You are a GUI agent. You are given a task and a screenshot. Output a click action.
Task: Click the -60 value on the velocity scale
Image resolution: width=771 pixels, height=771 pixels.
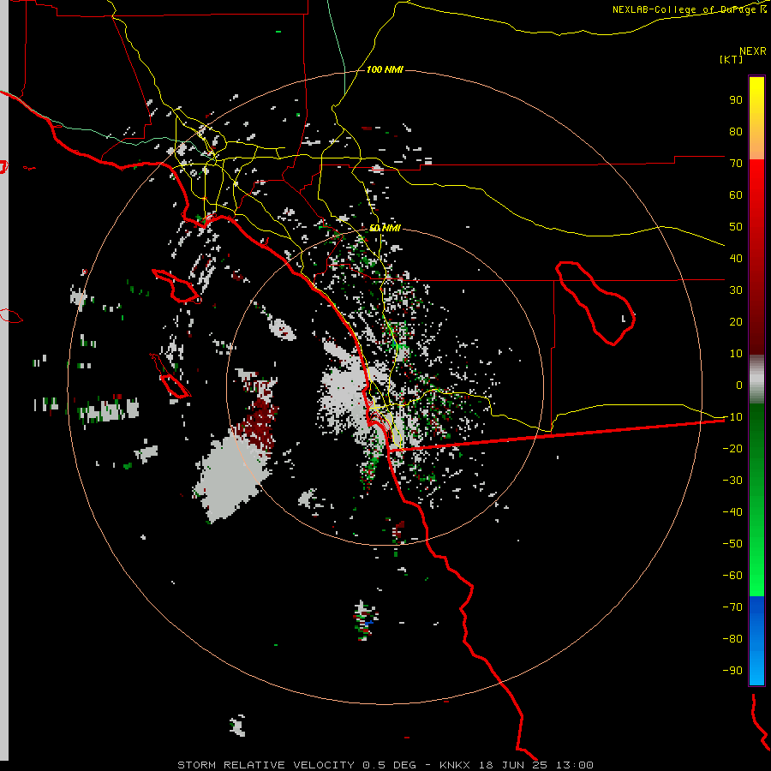click(x=732, y=576)
